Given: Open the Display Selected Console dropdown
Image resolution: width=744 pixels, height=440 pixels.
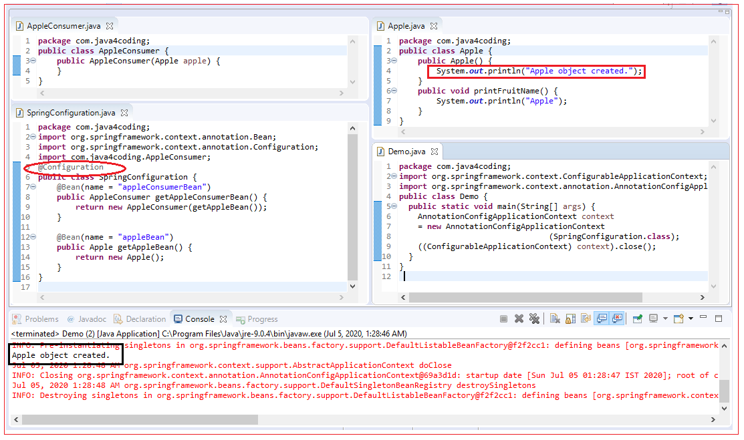Looking at the screenshot, I should click(x=665, y=318).
